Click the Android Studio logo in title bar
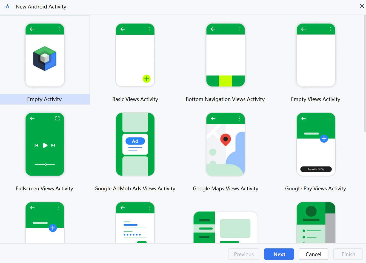 7,7
